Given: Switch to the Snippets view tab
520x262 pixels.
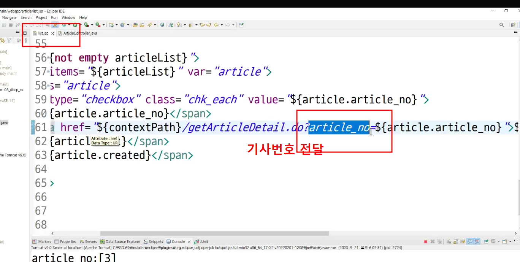Looking at the screenshot, I should click(x=153, y=241).
